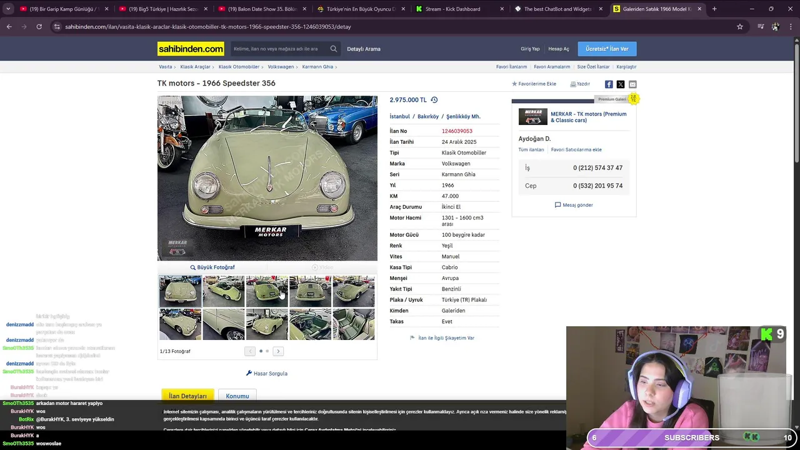Switch to Balon Date Show browser tab
800x450 pixels.
tap(261, 9)
